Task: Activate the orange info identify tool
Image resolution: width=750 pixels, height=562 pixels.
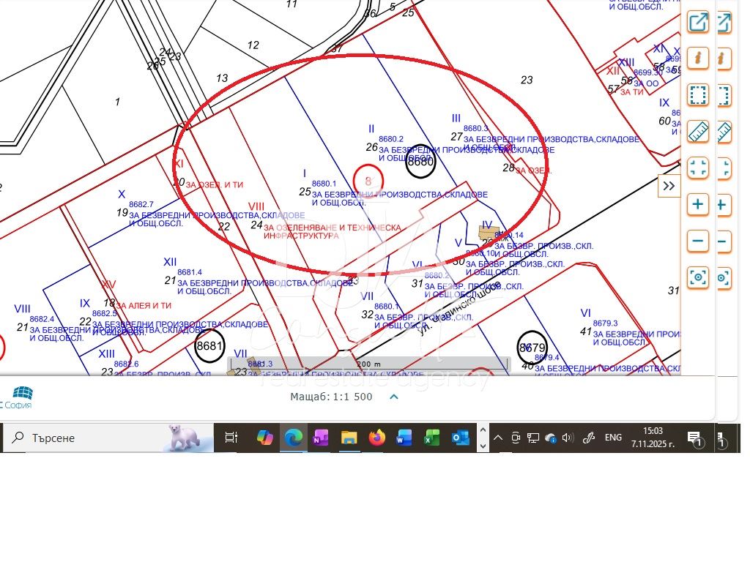Action: click(x=698, y=58)
